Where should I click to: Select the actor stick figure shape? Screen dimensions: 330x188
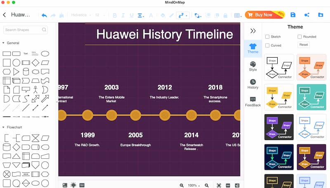point(35,90)
